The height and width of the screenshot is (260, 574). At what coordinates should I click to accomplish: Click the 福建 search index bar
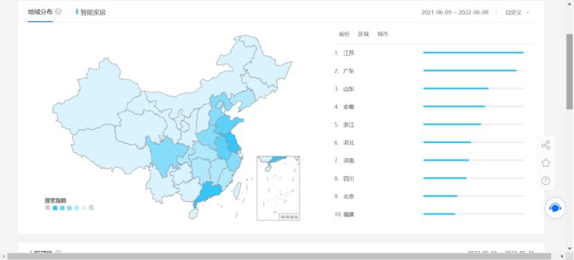pyautogui.click(x=473, y=214)
